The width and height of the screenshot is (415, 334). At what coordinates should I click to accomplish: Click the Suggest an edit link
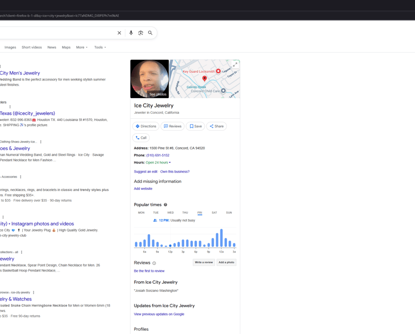145,172
